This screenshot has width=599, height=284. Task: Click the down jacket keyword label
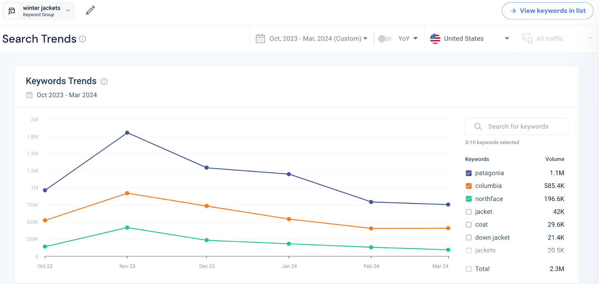492,238
